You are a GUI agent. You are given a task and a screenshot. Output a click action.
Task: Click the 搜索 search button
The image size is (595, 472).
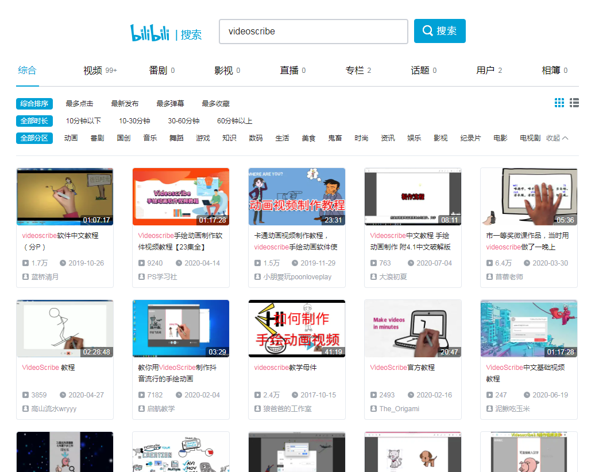(x=440, y=31)
